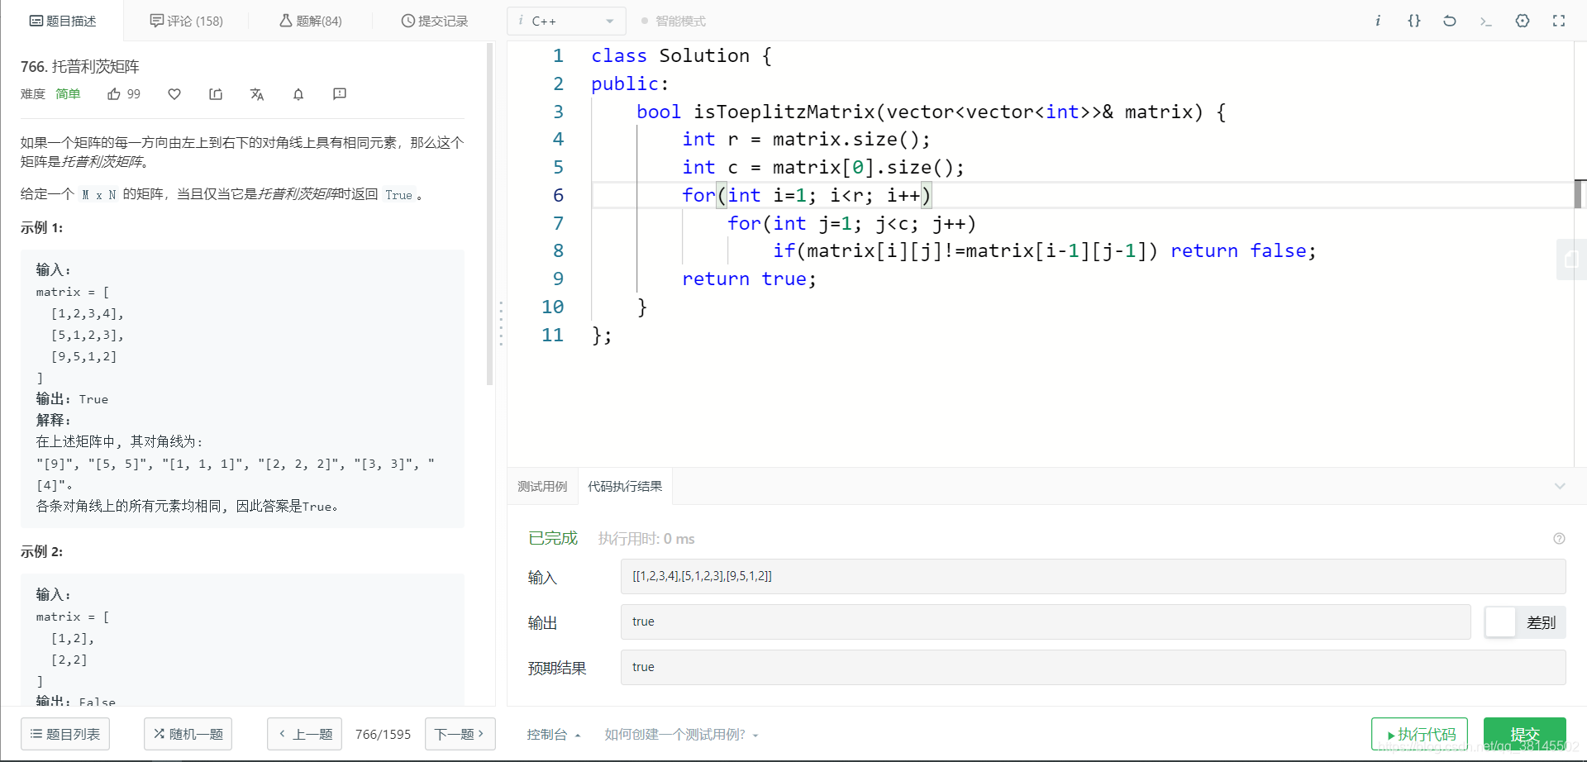Open editor settings gear icon
The image size is (1587, 762).
pyautogui.click(x=1523, y=21)
